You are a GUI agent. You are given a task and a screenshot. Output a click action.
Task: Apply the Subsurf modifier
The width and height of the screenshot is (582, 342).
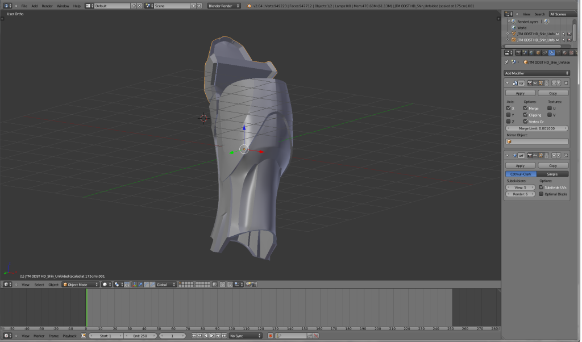point(520,165)
